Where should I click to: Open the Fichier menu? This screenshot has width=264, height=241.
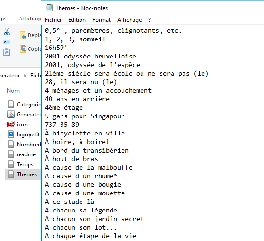(x=53, y=20)
